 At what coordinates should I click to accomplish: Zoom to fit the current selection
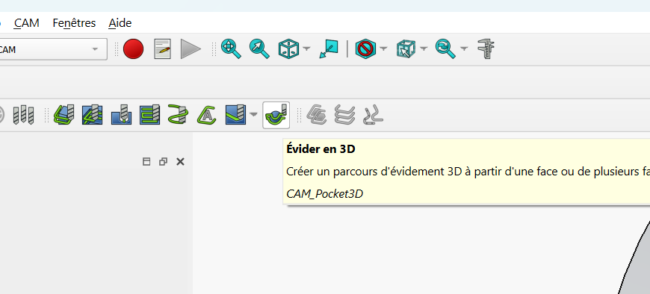tap(259, 49)
